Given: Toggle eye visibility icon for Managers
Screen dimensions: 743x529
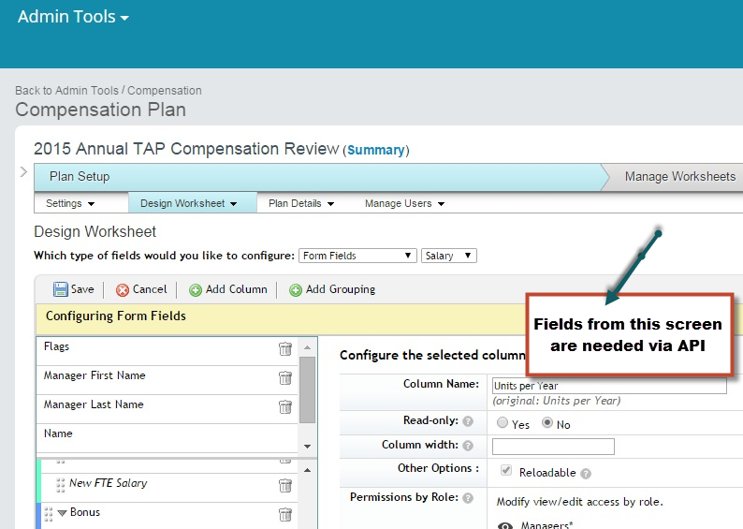Looking at the screenshot, I should coord(505,525).
